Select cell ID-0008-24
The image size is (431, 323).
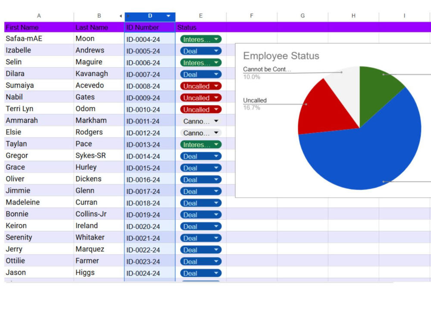click(150, 86)
